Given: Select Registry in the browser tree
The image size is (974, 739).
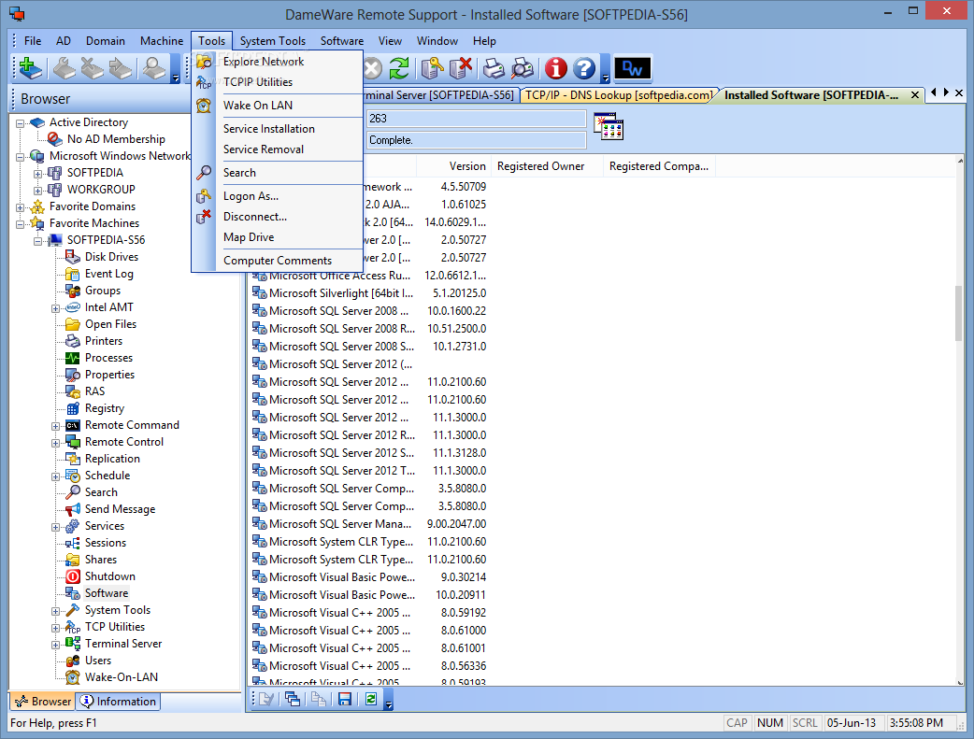Looking at the screenshot, I should pos(105,408).
